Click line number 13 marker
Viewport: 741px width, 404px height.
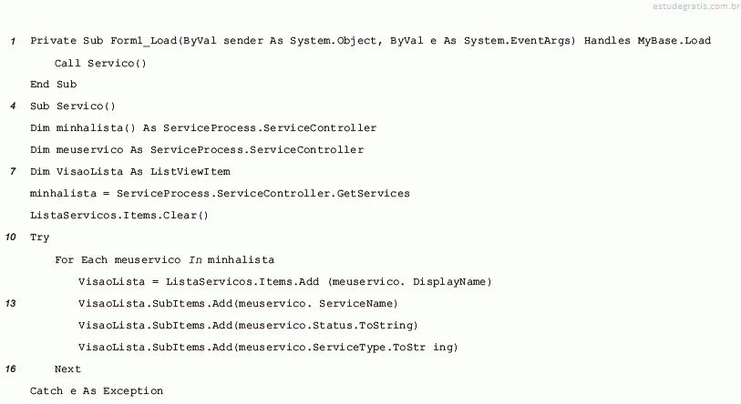click(10, 303)
